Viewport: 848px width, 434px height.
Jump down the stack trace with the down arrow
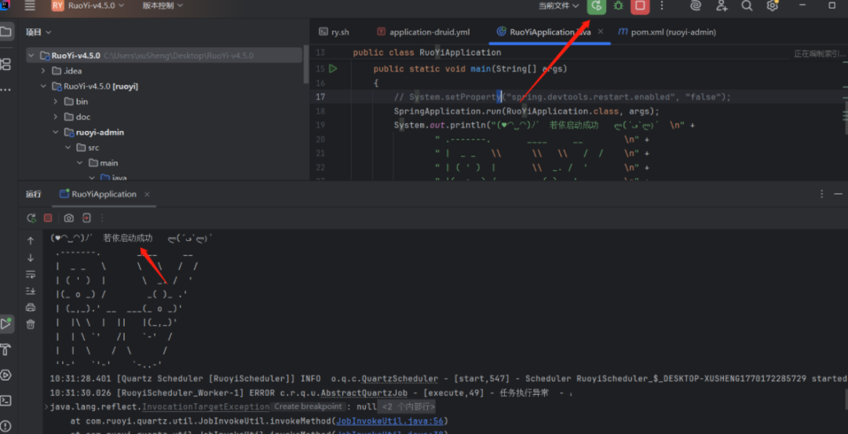coord(31,257)
